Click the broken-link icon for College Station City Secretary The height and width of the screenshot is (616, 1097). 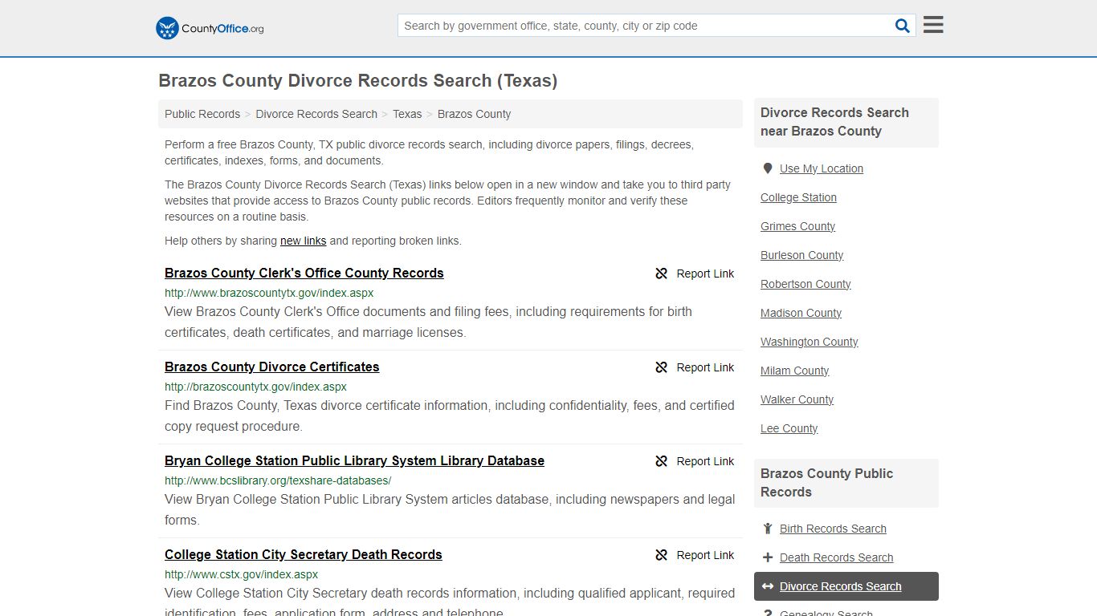tap(662, 555)
